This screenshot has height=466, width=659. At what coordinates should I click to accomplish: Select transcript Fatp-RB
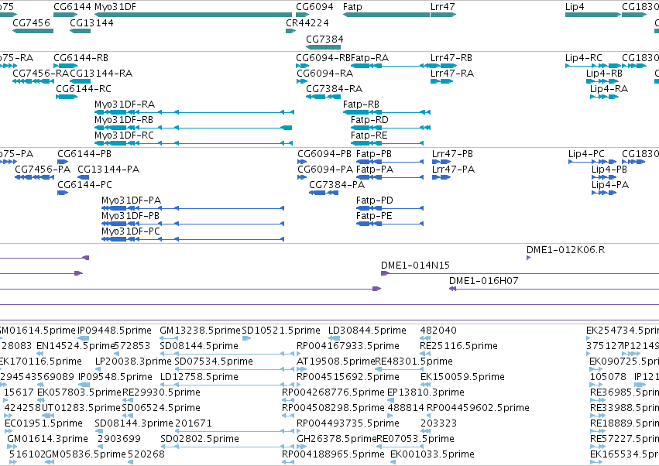point(386,112)
